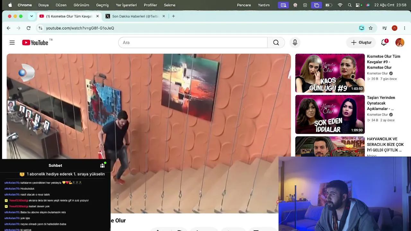Click the Ranch farm video thumbnail

[x=330, y=147]
